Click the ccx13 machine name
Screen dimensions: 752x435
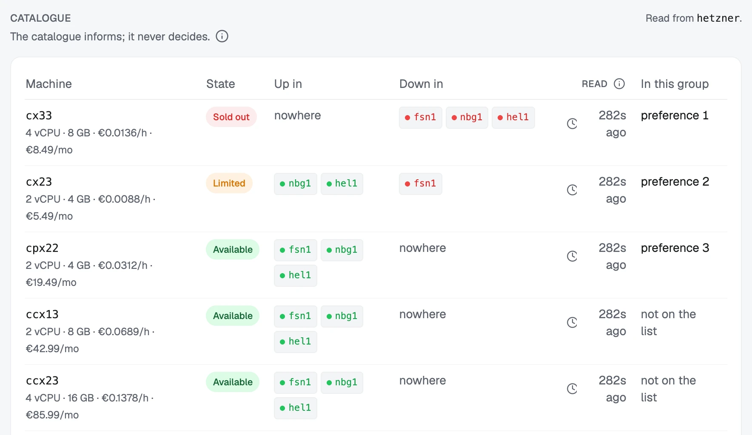[42, 314]
